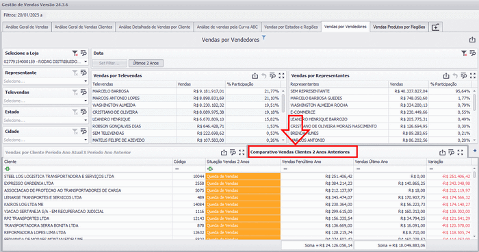Maximize the Comparativo Vendas Clientes panel
This screenshot has width=479, height=252.
point(461,152)
